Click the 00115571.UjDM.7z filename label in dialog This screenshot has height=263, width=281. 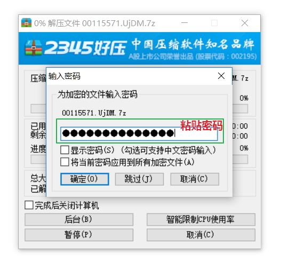94,113
